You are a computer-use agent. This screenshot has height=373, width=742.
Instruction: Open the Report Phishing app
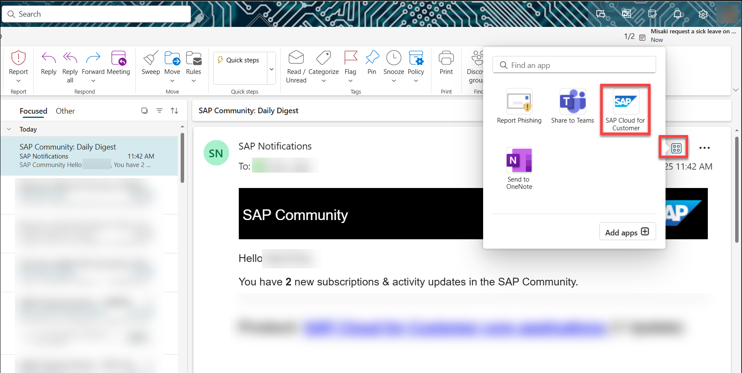coord(519,106)
